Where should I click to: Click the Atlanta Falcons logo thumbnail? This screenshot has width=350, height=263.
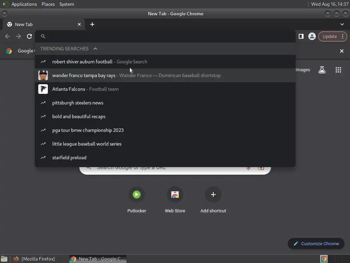(x=43, y=89)
